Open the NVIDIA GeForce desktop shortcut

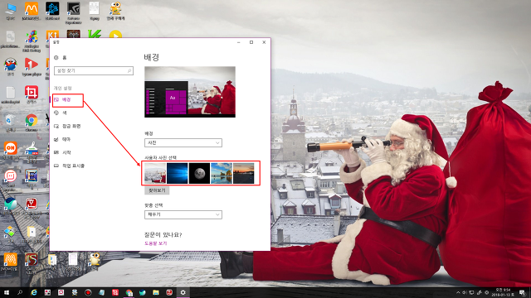click(74, 13)
